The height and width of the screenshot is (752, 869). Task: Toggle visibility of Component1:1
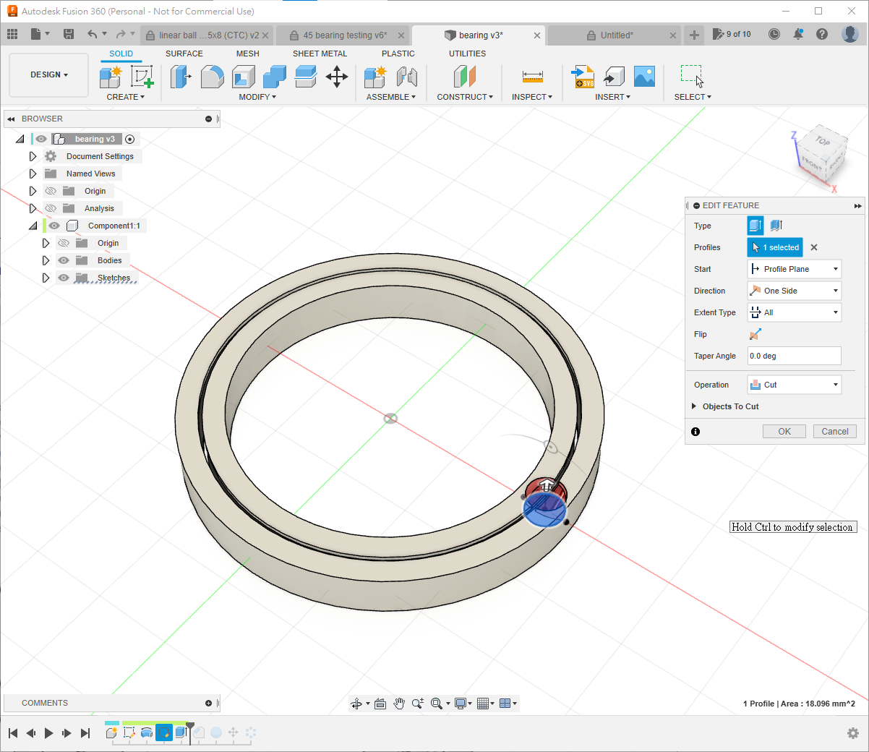pos(54,226)
